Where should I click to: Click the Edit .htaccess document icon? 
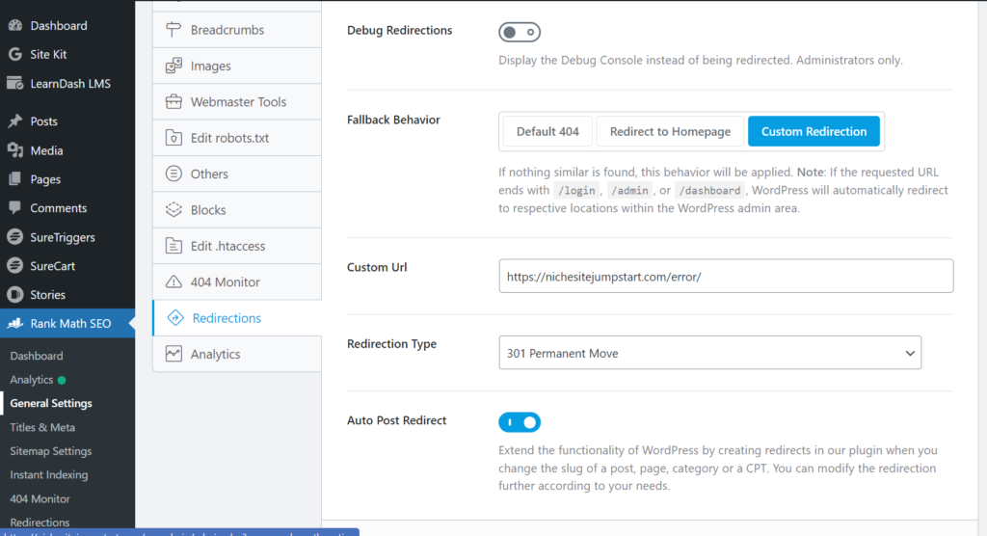pos(173,246)
